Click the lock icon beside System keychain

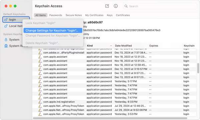[6, 40]
